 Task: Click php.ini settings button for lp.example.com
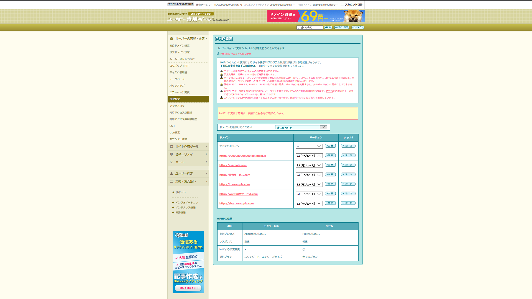pos(348,184)
